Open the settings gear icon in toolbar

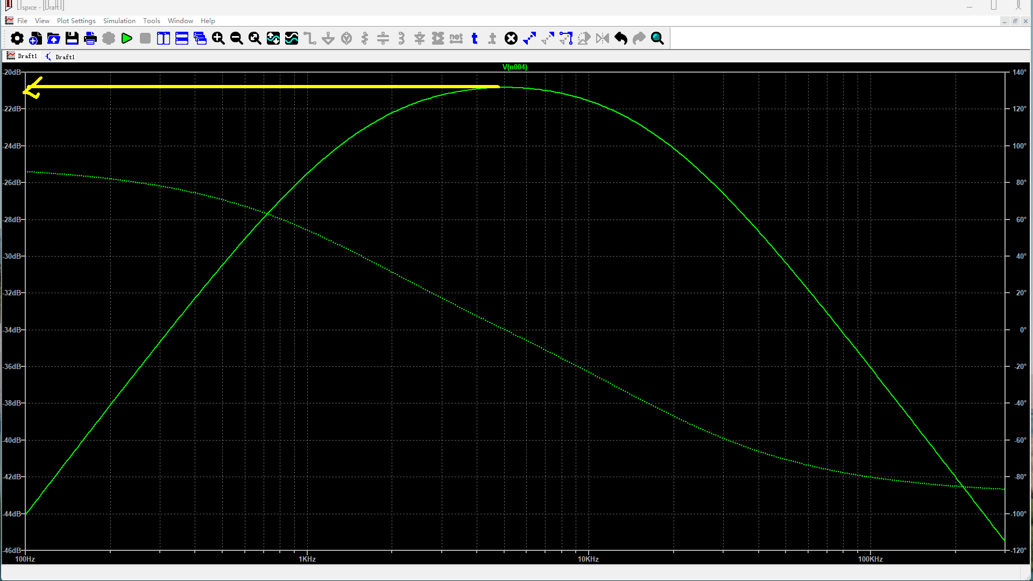pyautogui.click(x=17, y=38)
